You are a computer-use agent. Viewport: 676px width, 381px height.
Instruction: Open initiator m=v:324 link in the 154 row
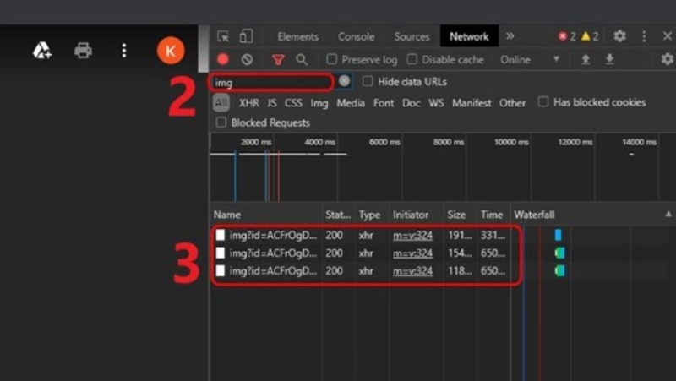point(412,253)
